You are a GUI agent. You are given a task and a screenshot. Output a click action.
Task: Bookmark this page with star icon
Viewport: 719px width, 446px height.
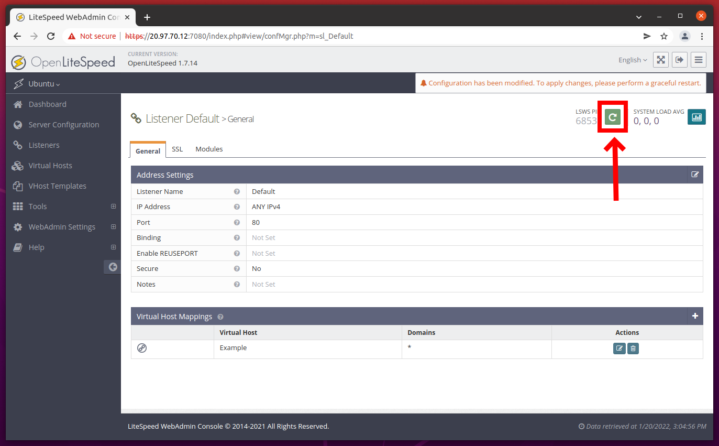tap(664, 36)
